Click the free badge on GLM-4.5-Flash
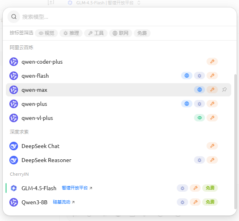The height and width of the screenshot is (221, 239). [x=210, y=188]
